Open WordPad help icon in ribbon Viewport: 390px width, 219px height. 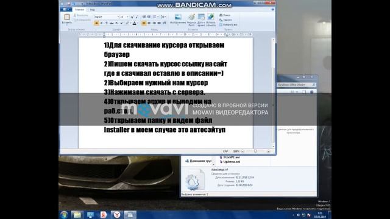(x=272, y=10)
